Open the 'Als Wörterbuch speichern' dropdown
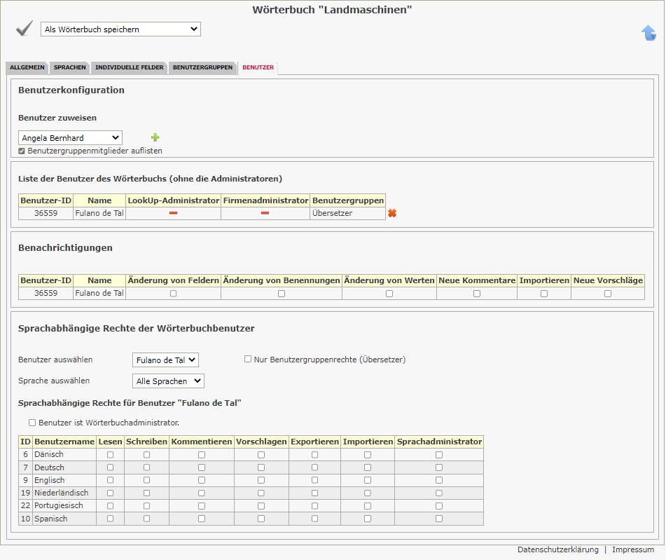The image size is (666, 560). click(x=120, y=29)
